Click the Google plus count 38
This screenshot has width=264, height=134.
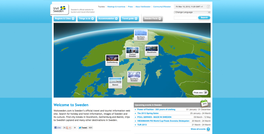point(75,128)
